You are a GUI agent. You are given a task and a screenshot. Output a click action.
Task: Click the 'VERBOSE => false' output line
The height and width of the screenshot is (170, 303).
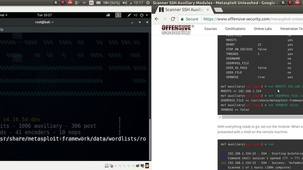tap(235, 110)
